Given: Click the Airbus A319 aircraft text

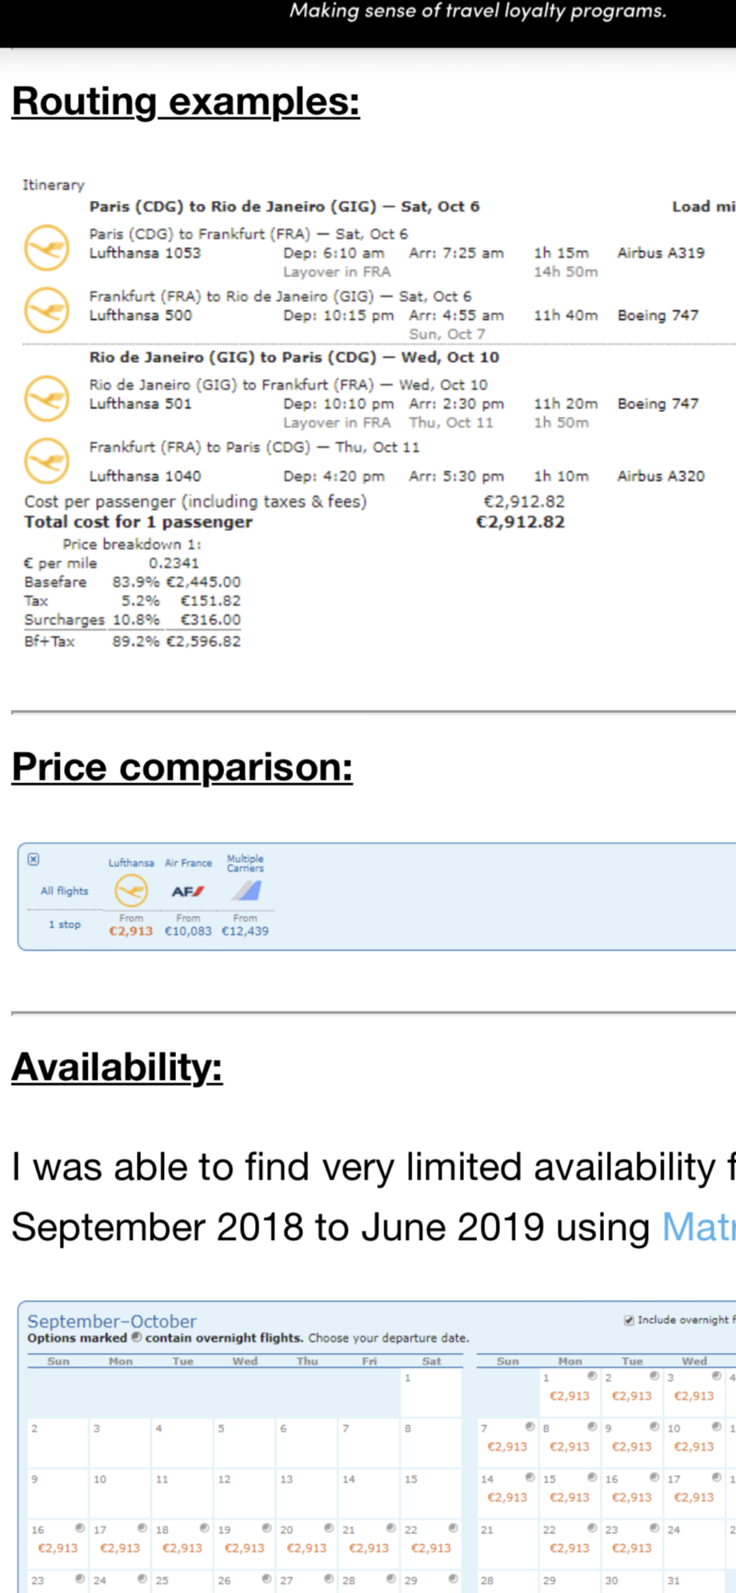Looking at the screenshot, I should (x=661, y=253).
